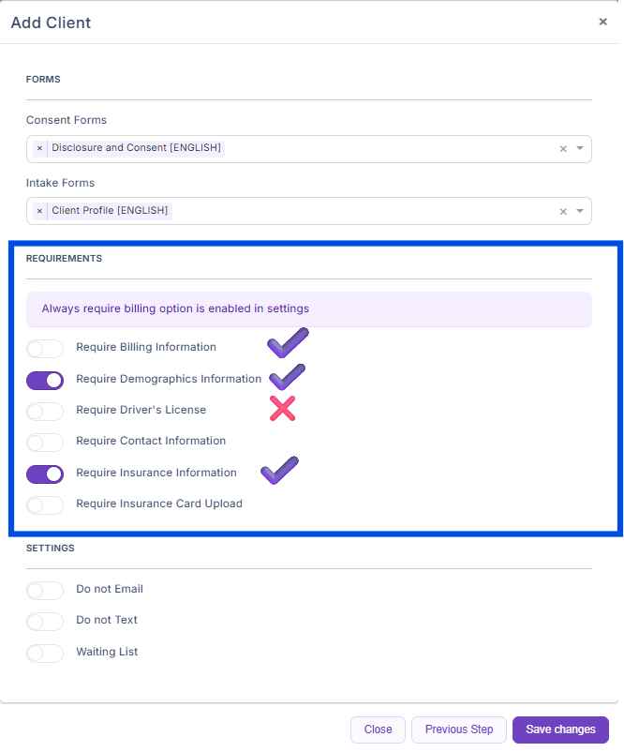Disable Require Demographics Information toggle

tap(45, 380)
